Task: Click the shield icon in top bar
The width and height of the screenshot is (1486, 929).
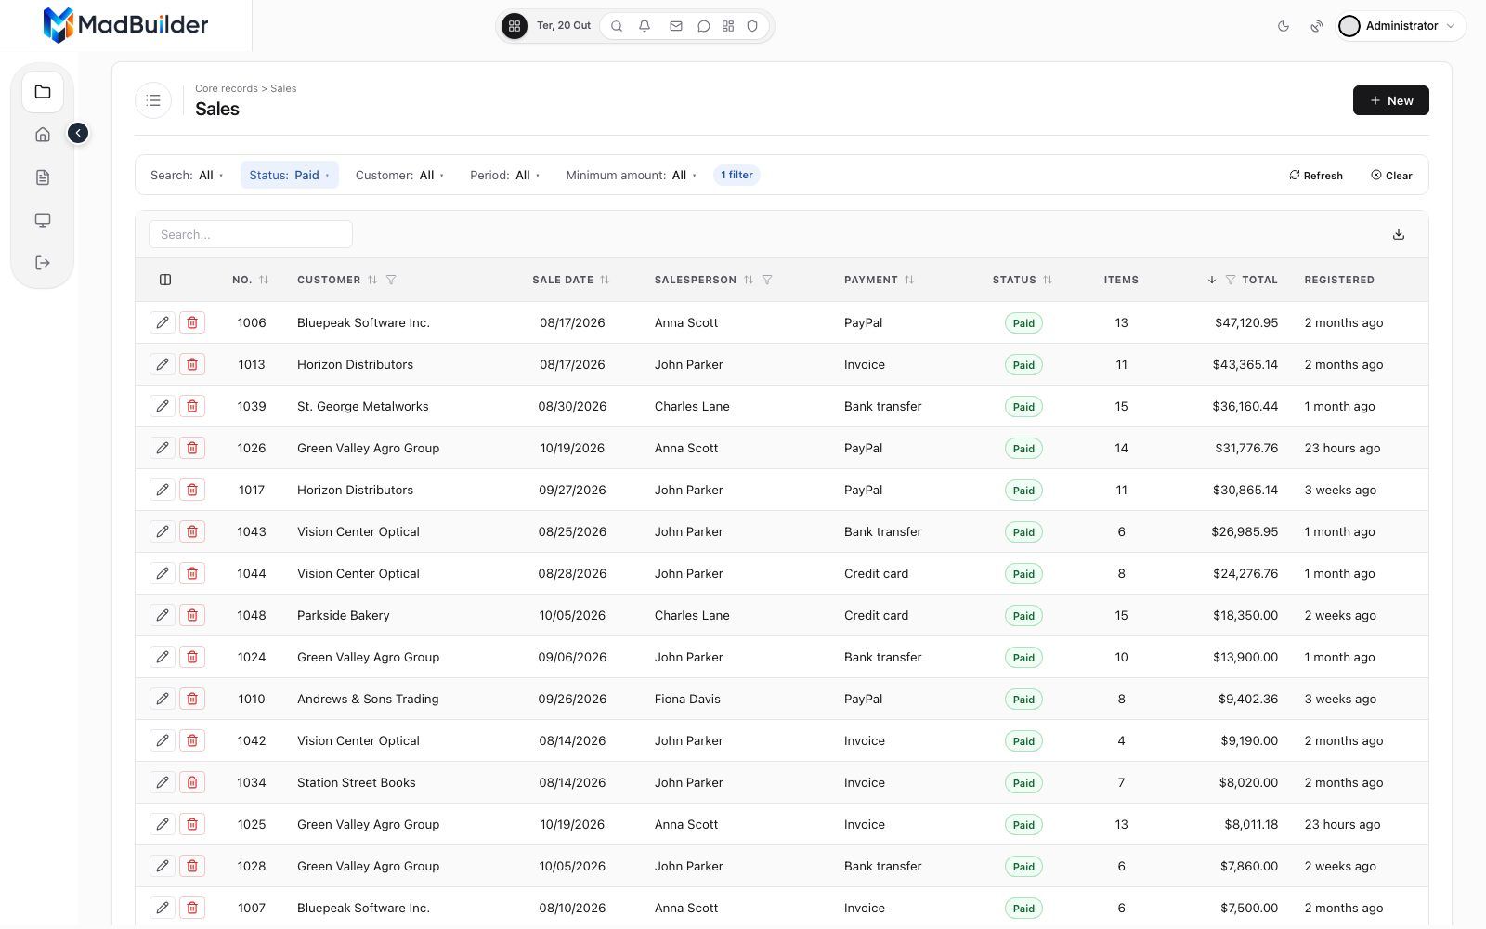Action: click(752, 26)
